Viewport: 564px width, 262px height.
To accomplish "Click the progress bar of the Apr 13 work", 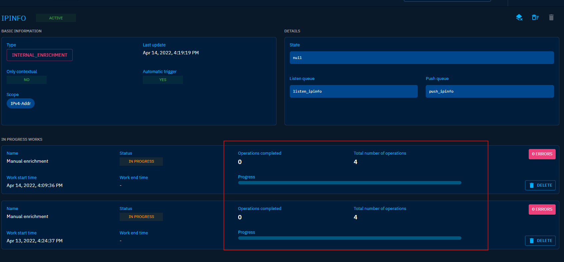I will coord(350,238).
